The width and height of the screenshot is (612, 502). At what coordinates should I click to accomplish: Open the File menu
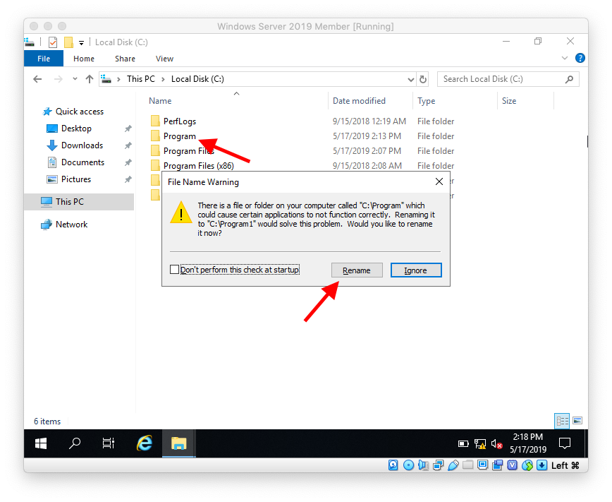coord(44,59)
